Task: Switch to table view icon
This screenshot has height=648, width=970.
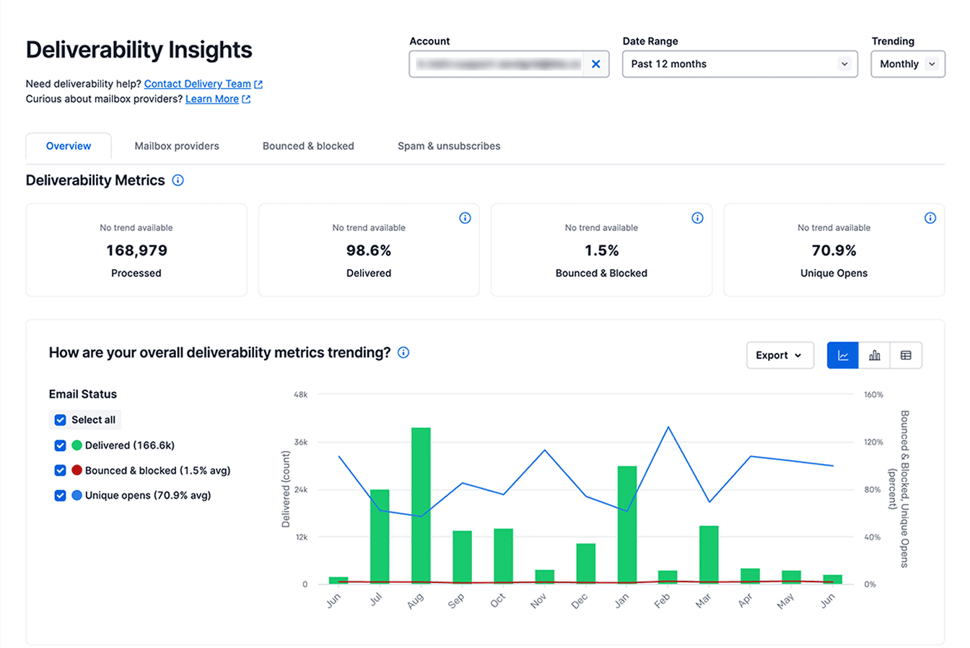Action: pos(906,355)
